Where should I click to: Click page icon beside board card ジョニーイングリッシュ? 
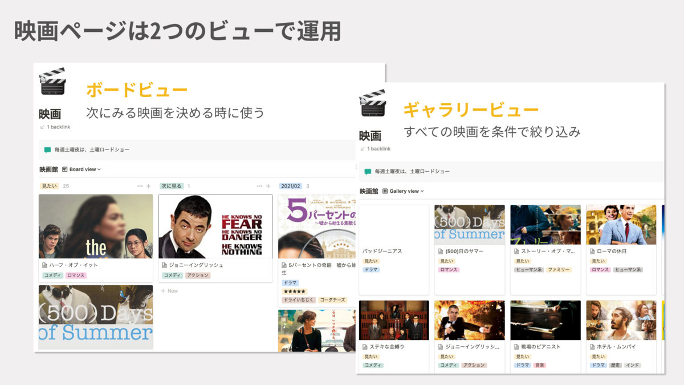[165, 265]
